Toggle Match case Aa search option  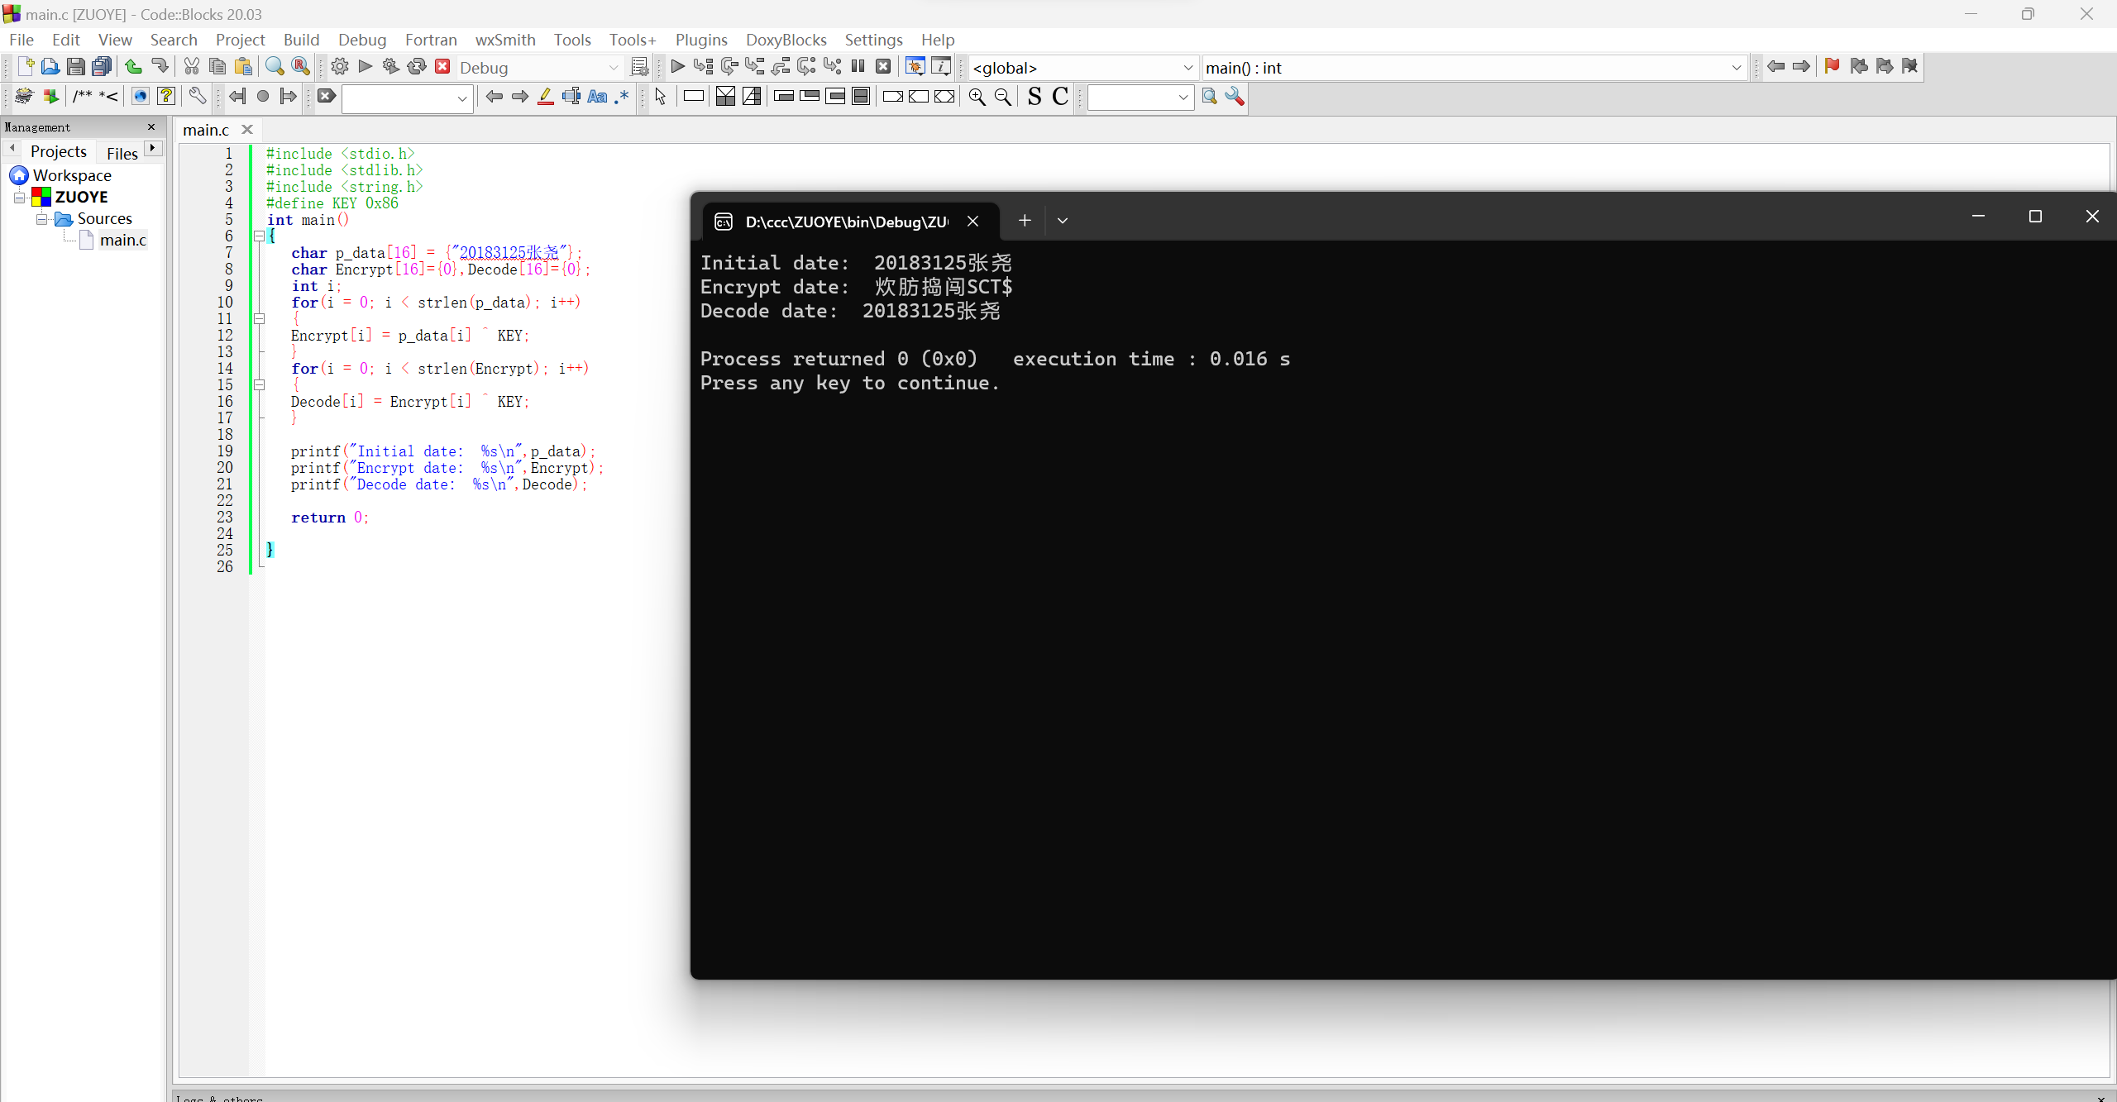point(597,97)
